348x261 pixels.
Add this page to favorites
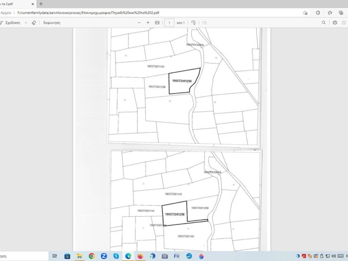coord(305,13)
